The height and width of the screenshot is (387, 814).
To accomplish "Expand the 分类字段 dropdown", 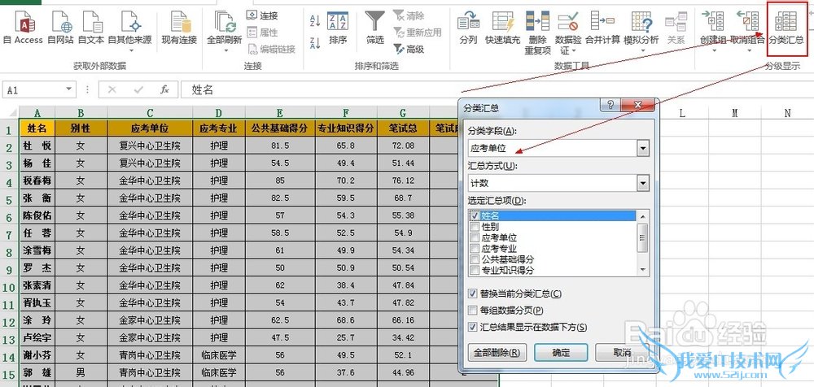I will pos(643,148).
